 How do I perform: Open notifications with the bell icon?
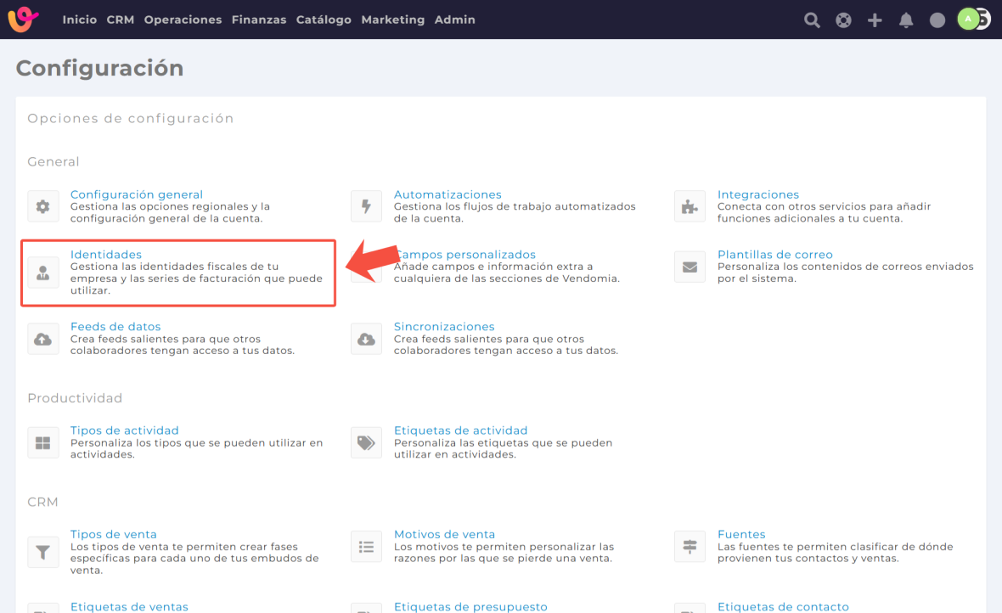(906, 20)
